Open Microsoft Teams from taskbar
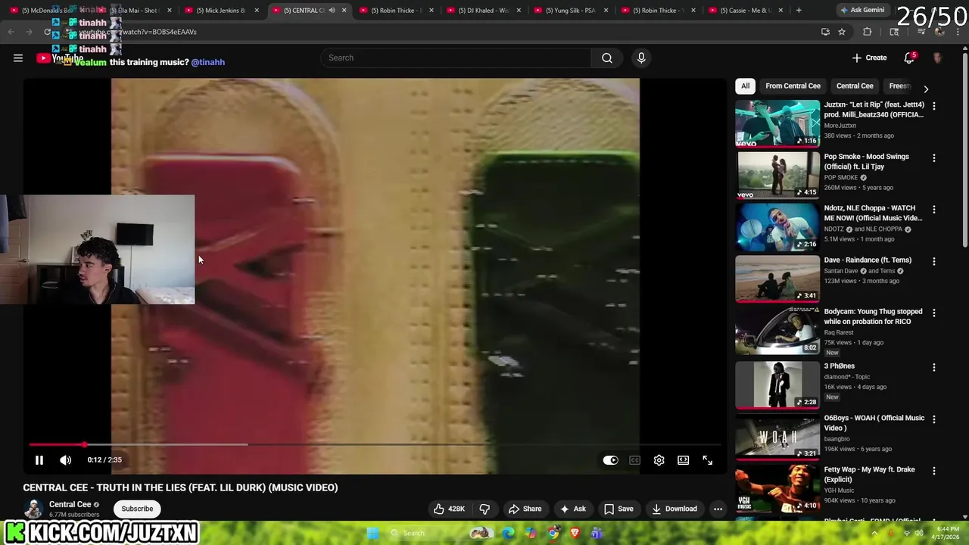Screen dimensions: 969x545 [597, 533]
